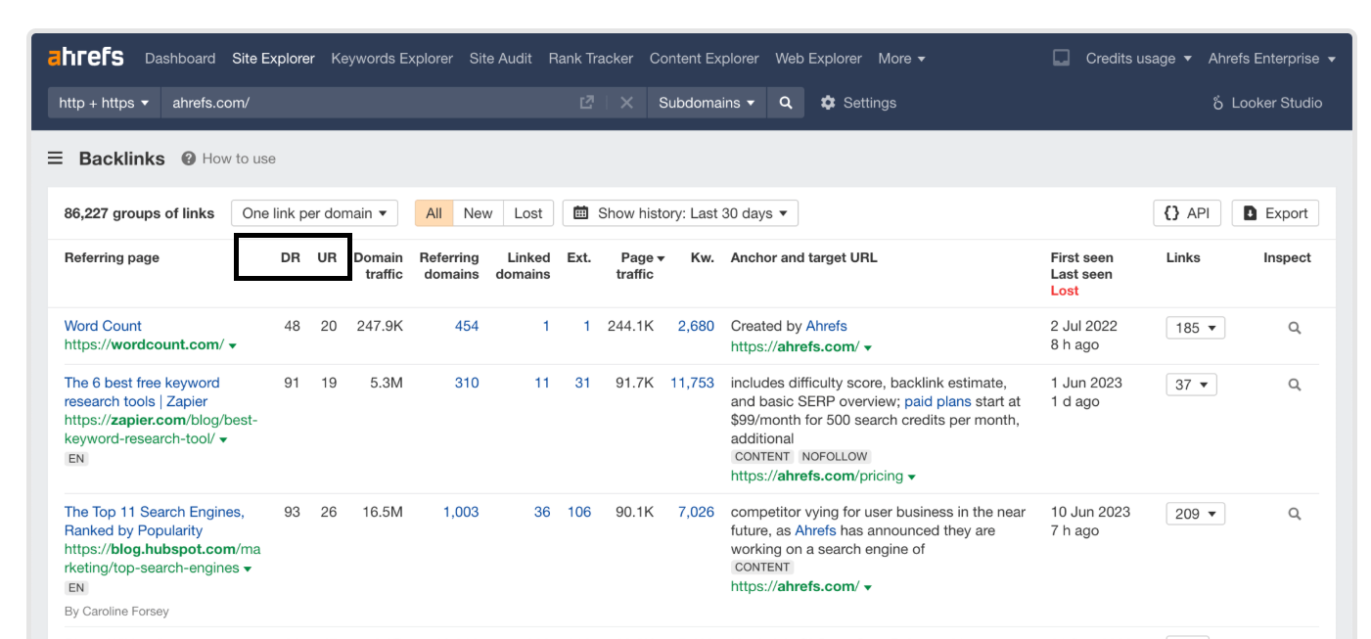The height and width of the screenshot is (639, 1371).
Task: Select the Lost filter
Action: 528,213
